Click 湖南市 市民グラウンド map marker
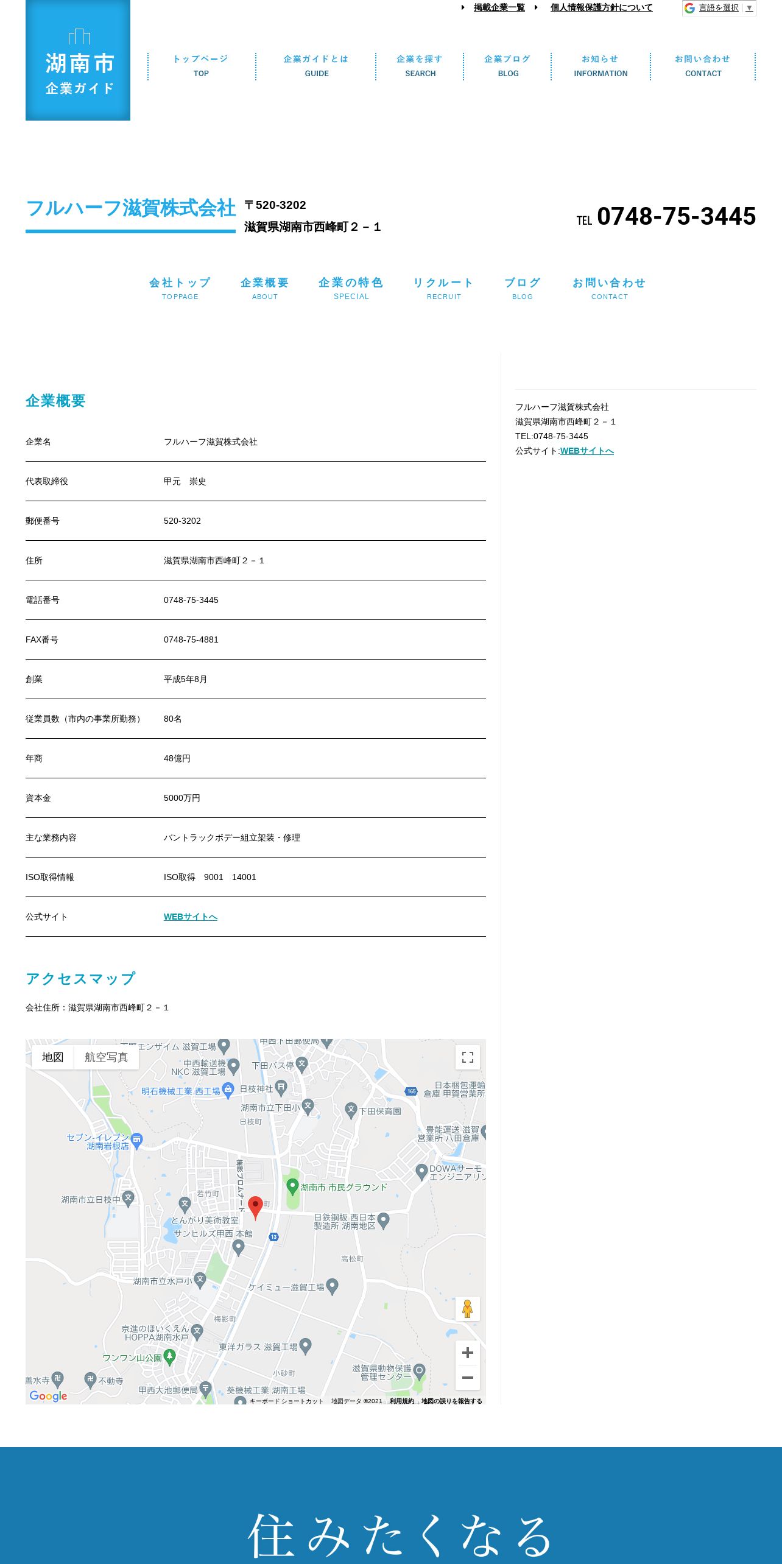The width and height of the screenshot is (782, 1564). pos(292,1186)
